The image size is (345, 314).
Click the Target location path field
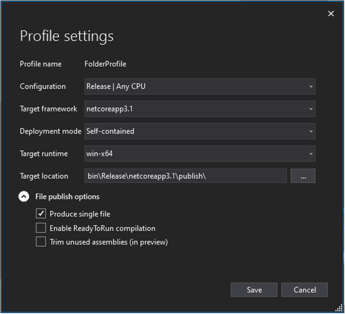coord(185,176)
